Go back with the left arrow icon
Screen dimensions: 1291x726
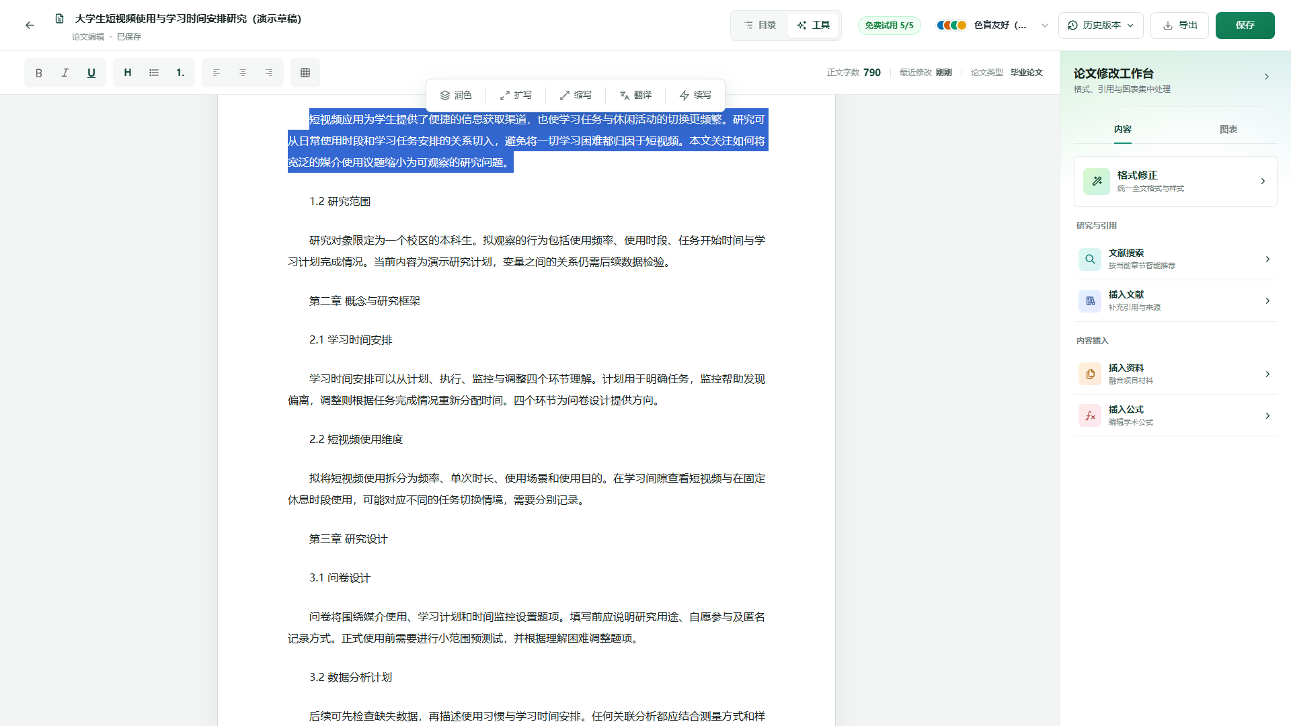pos(30,26)
